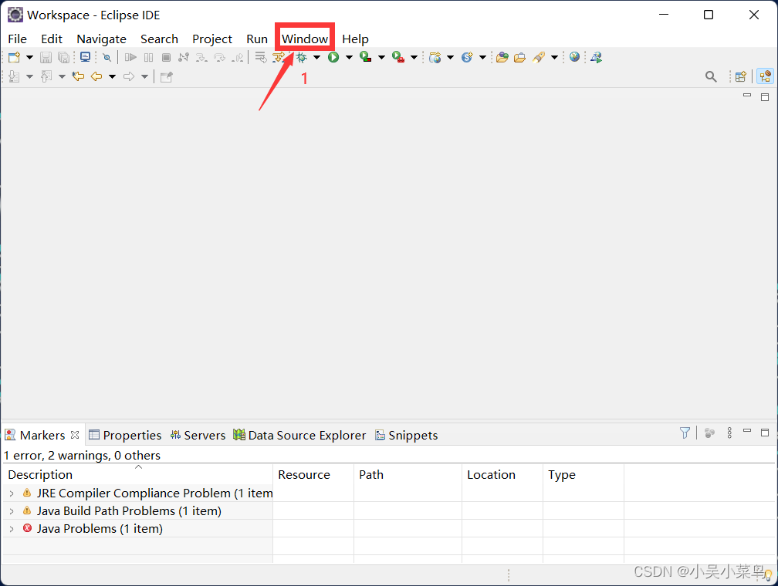Click the Suspend debug icon
Screen dimensions: 778x586
click(148, 58)
